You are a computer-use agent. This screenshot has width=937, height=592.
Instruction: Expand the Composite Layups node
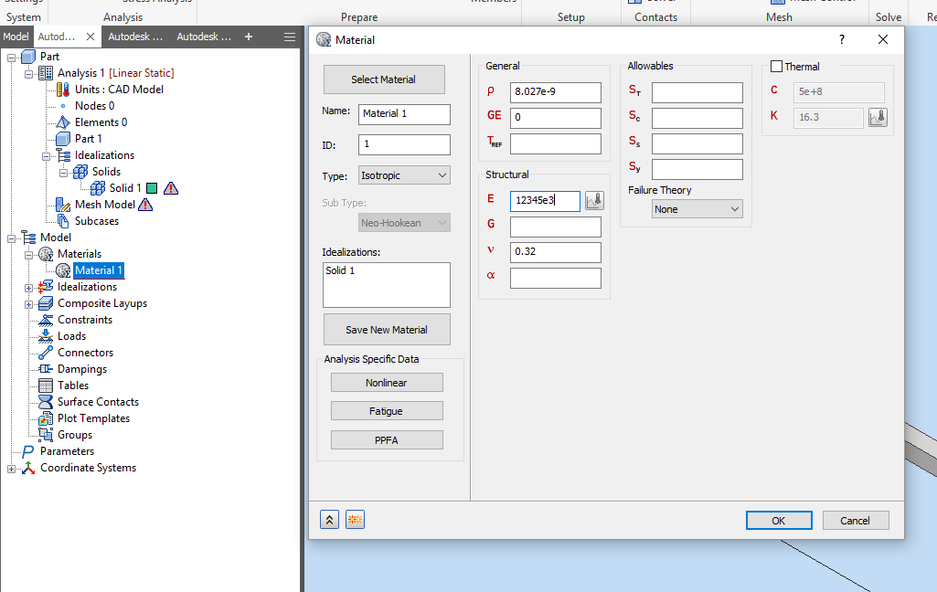click(x=28, y=304)
